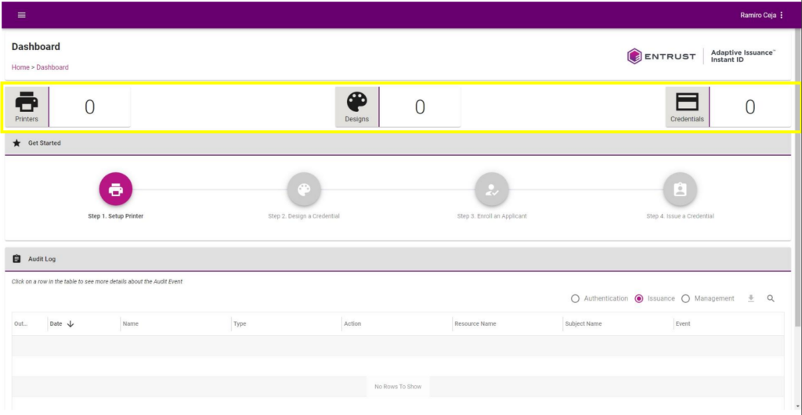Click the page vertical scrollbar
The height and width of the screenshot is (415, 802).
(x=797, y=196)
